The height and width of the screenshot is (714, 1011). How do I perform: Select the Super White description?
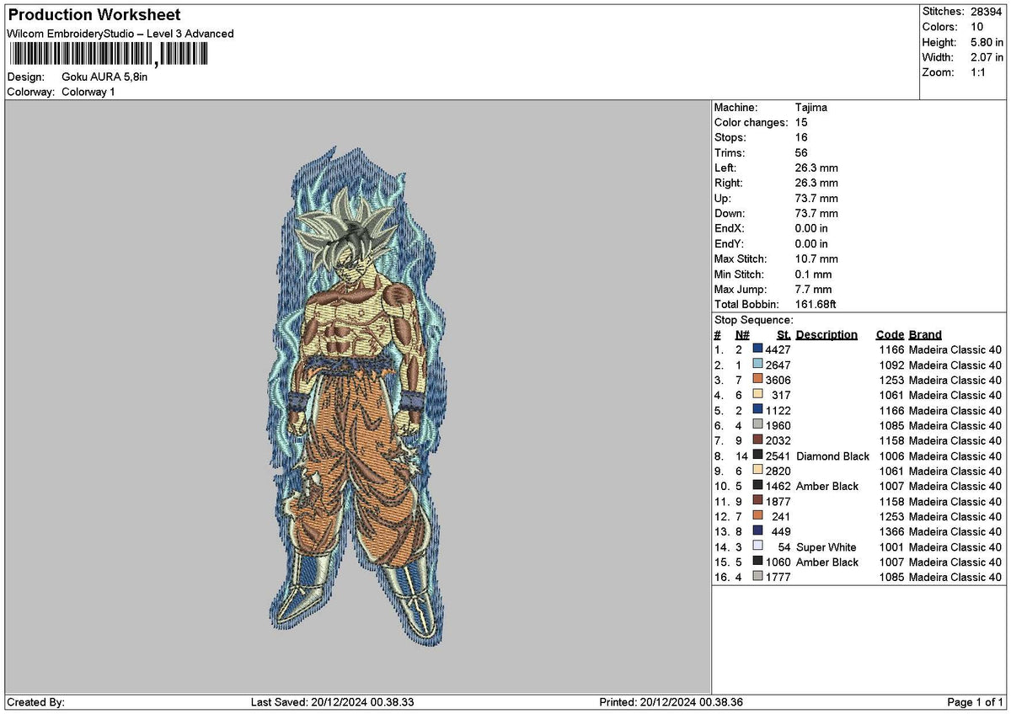click(826, 547)
